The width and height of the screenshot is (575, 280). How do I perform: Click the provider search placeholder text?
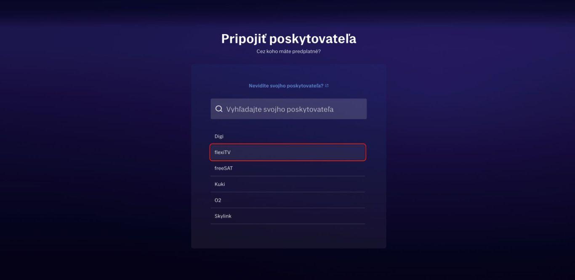280,109
